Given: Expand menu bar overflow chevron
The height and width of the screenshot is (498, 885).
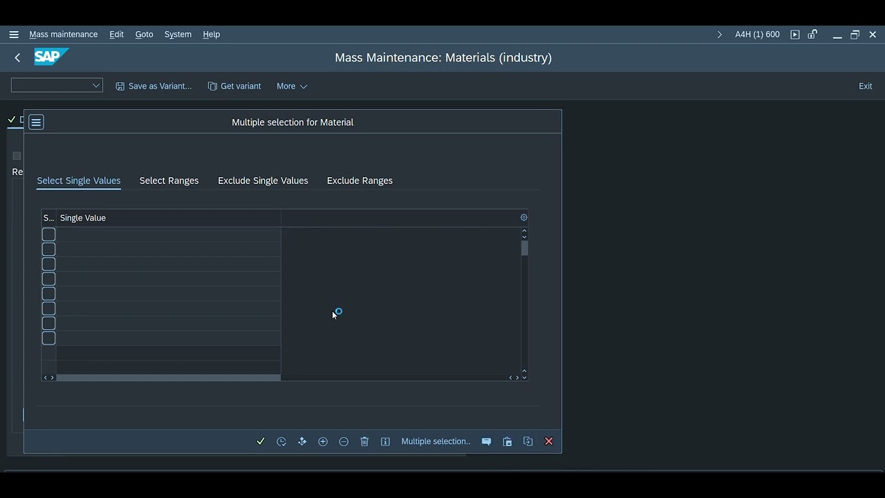Looking at the screenshot, I should point(719,35).
